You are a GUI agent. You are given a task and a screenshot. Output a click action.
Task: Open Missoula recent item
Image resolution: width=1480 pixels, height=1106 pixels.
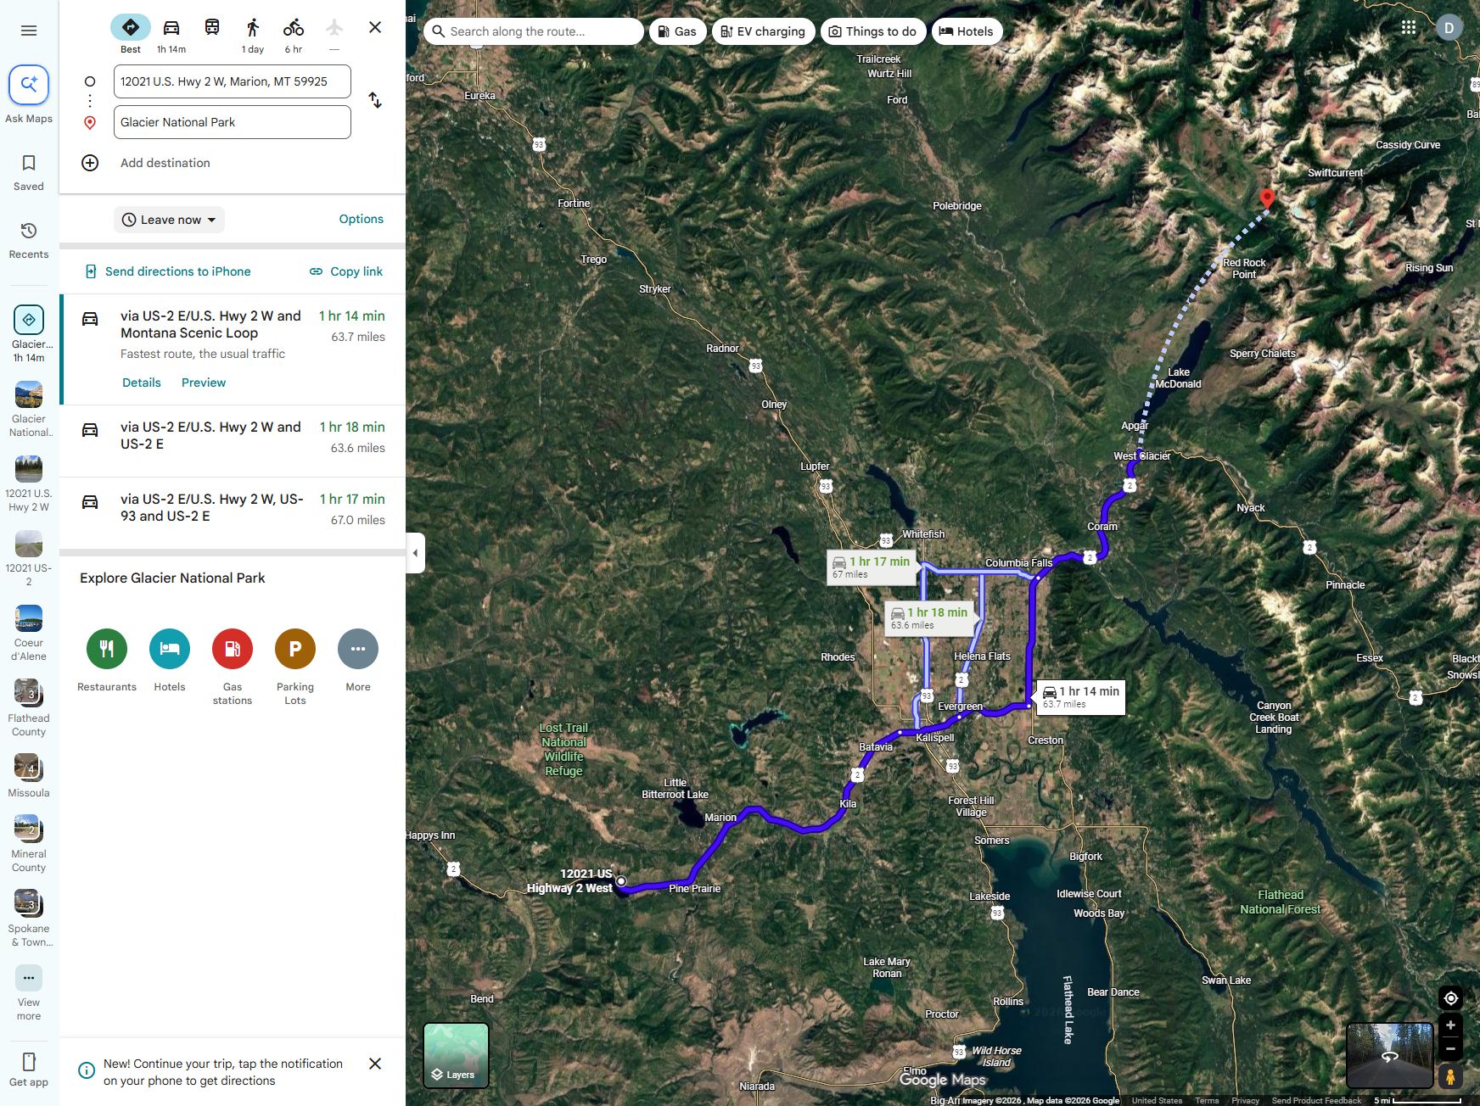pyautogui.click(x=29, y=776)
